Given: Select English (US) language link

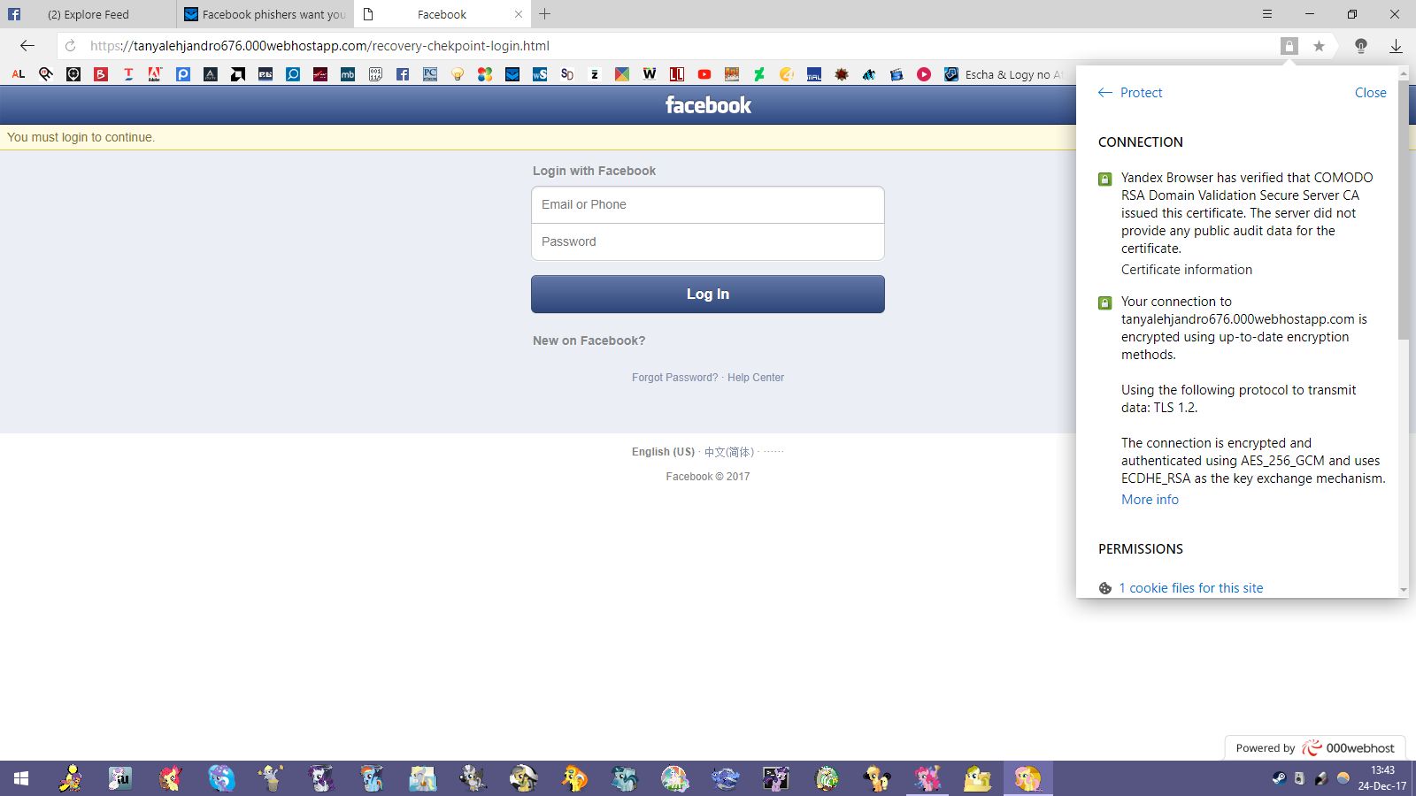Looking at the screenshot, I should pos(663,452).
